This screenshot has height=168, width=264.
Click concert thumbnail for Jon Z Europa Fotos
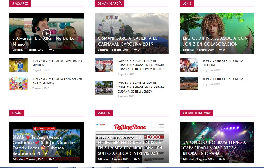coord(189,65)
